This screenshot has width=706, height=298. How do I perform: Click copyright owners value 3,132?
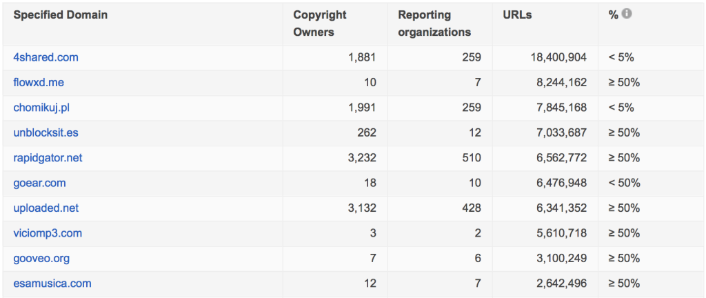point(363,208)
